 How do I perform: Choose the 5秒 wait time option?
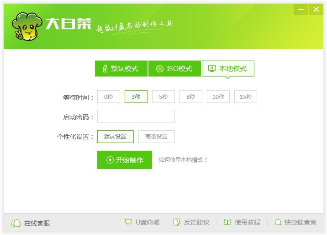(x=163, y=97)
